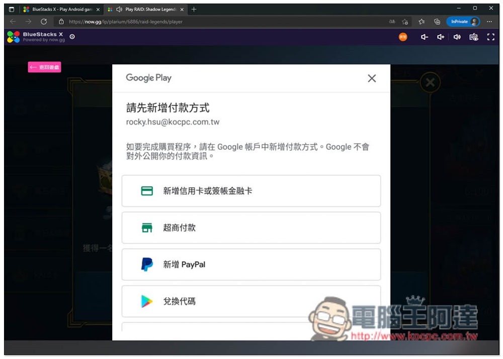Switch to BlueStacks X browser tab

click(x=61, y=10)
